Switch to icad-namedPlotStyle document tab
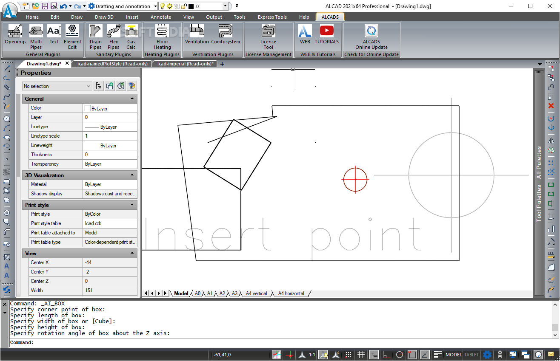 [112, 64]
